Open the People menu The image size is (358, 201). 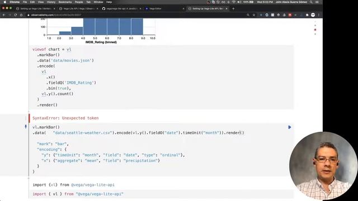[79, 2]
